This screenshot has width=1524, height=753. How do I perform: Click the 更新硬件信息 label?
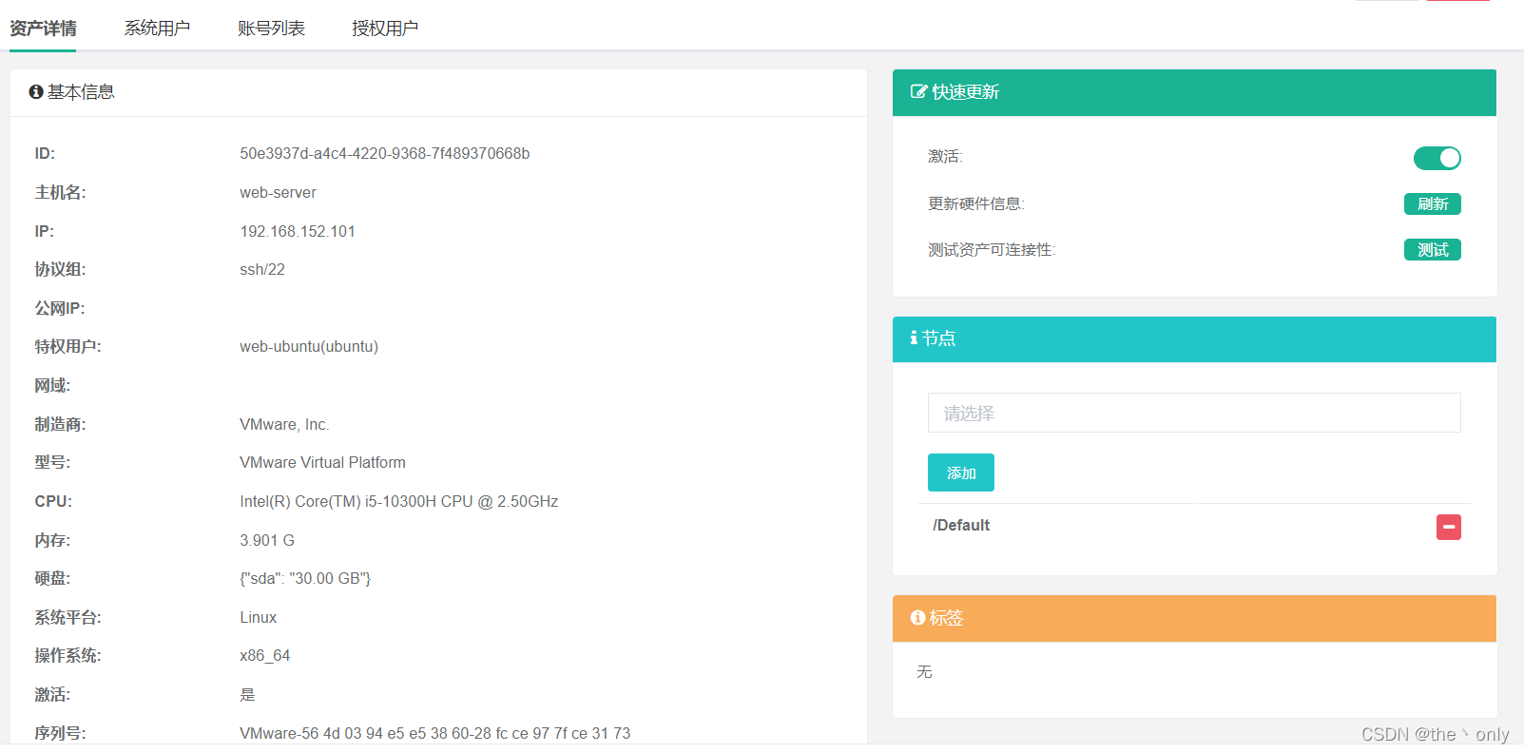pos(976,203)
